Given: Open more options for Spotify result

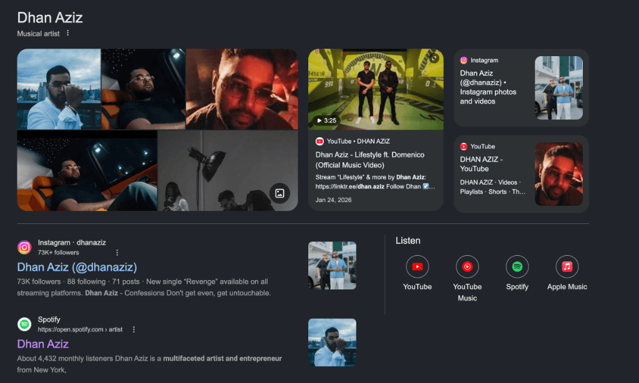Looking at the screenshot, I should pyautogui.click(x=134, y=329).
